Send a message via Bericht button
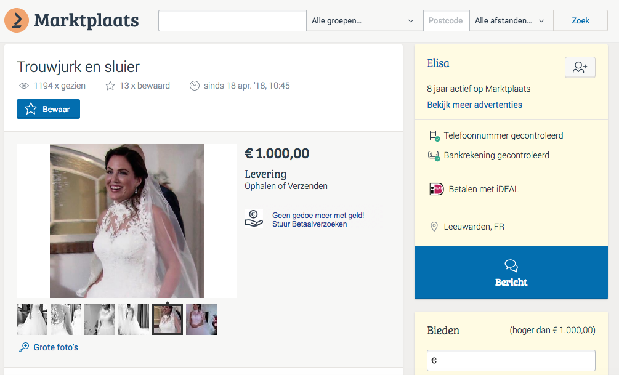This screenshot has width=619, height=375. click(511, 273)
